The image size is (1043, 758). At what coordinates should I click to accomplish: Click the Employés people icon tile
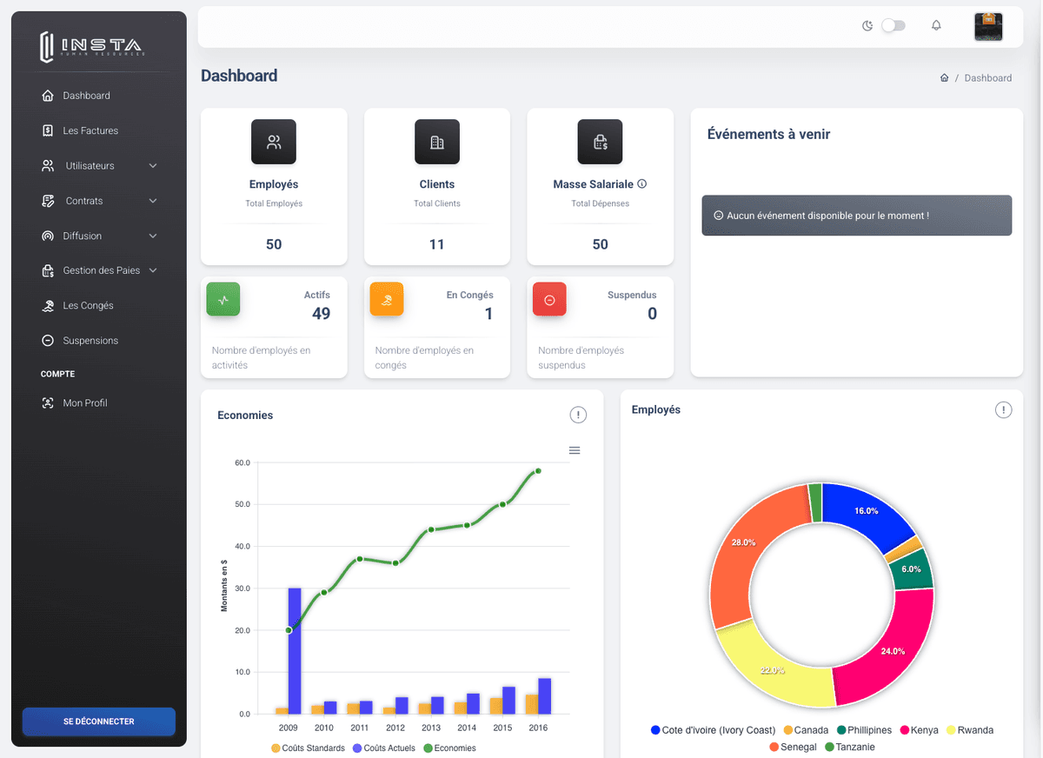274,143
